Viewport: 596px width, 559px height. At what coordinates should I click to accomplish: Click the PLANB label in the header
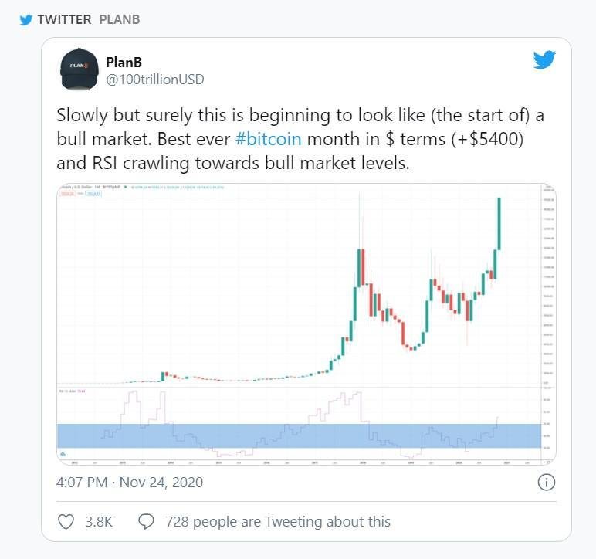pyautogui.click(x=120, y=19)
